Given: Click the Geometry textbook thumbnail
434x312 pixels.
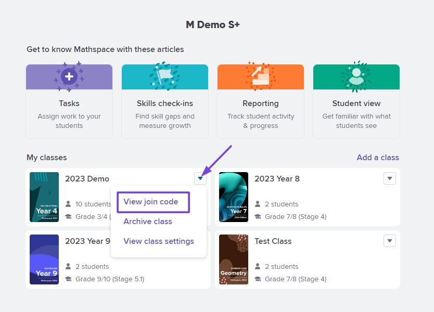Looking at the screenshot, I should [234, 259].
